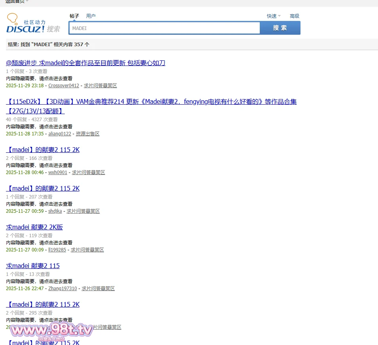Switch to the 帖子 search tab
The height and width of the screenshot is (345, 378).
pos(74,16)
